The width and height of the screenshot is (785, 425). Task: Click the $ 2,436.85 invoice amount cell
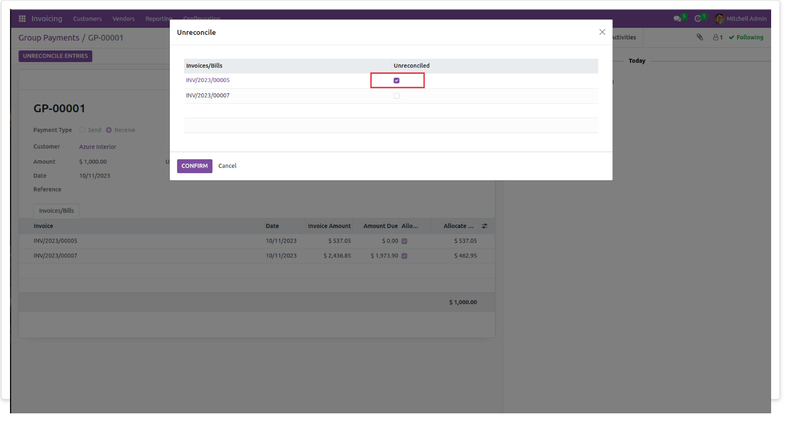tap(337, 256)
